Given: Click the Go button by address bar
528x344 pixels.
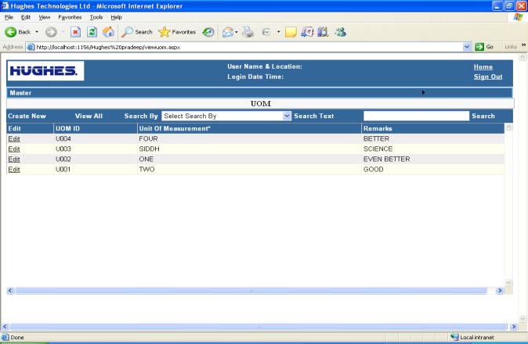Looking at the screenshot, I should tap(484, 47).
